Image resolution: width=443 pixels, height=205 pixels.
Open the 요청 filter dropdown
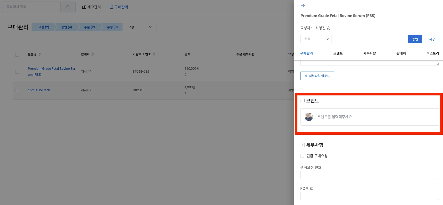pyautogui.click(x=140, y=27)
